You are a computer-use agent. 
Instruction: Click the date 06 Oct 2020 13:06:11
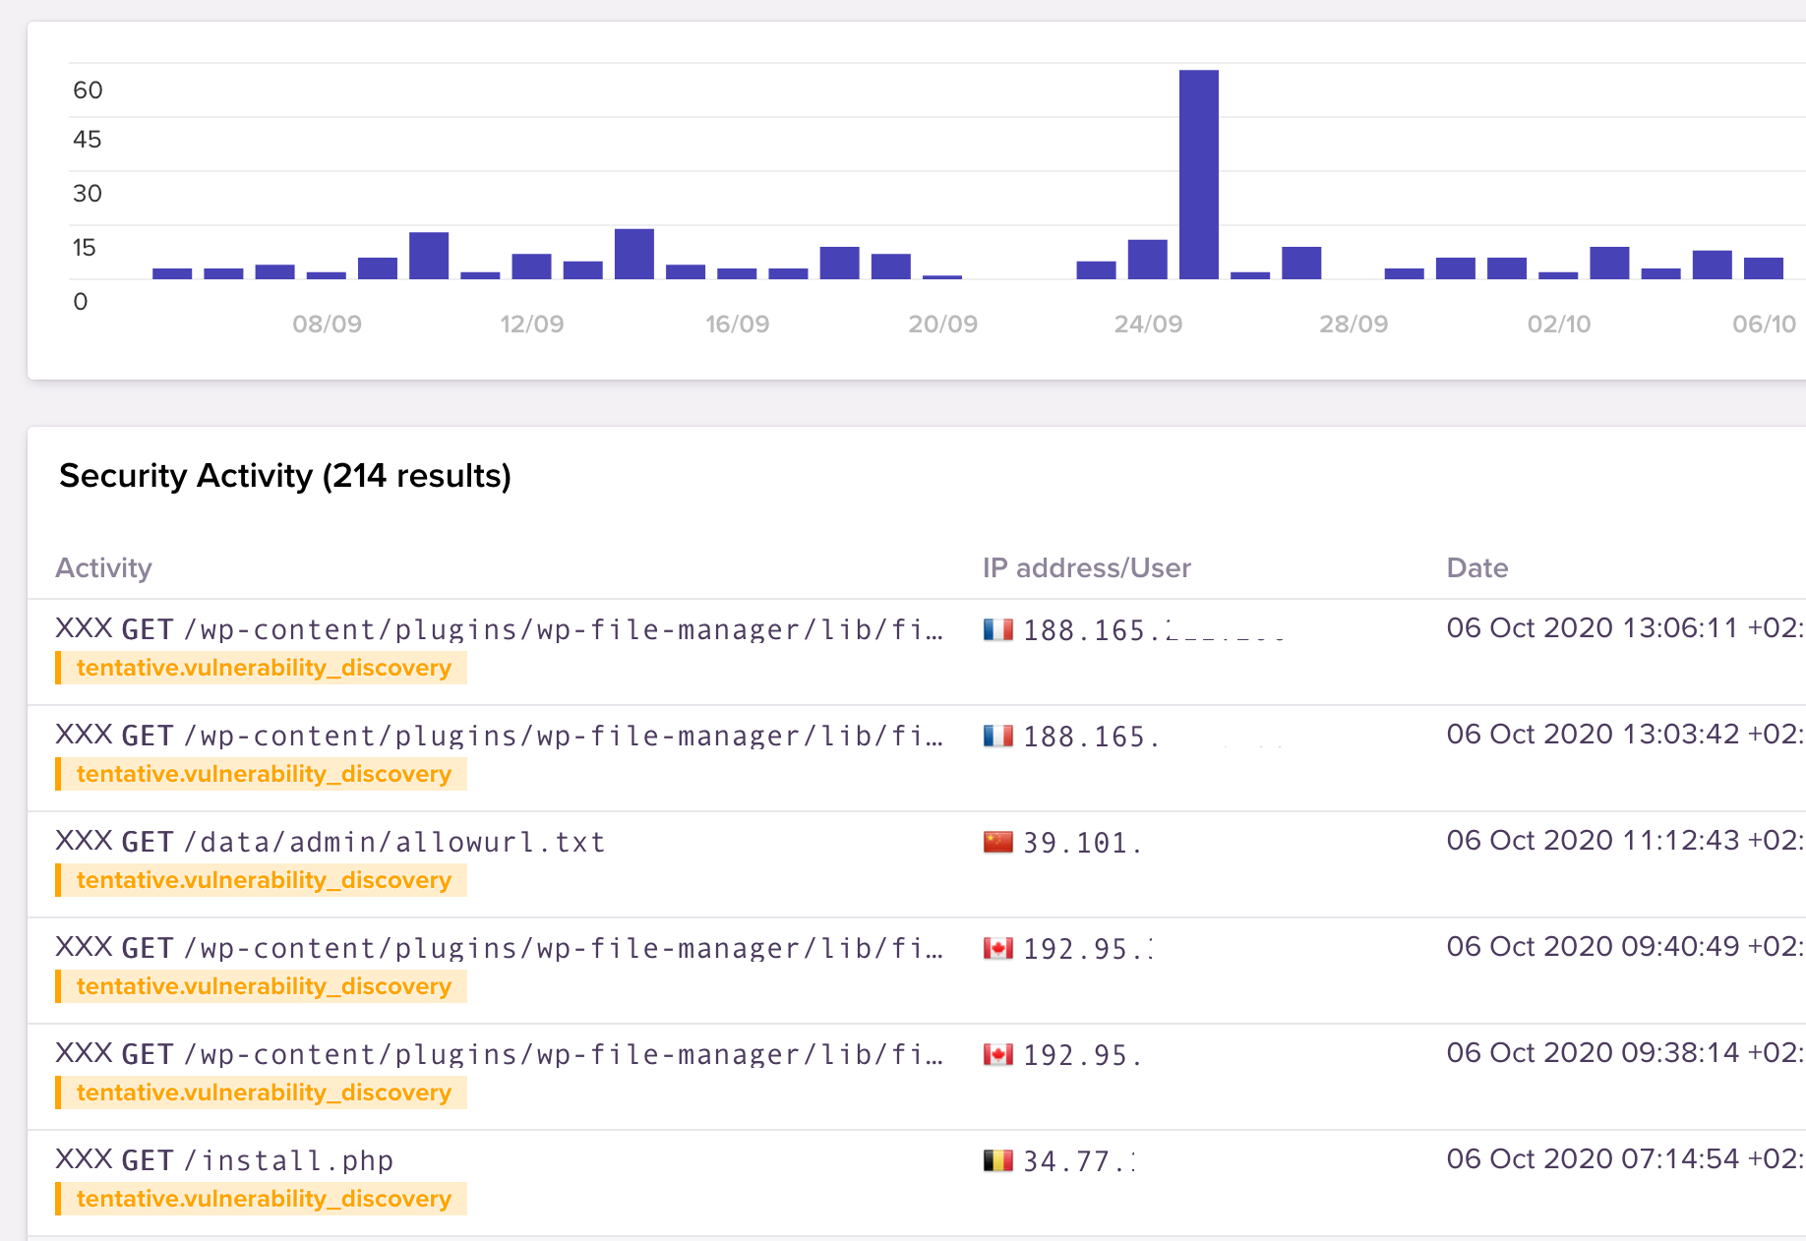tap(1625, 627)
